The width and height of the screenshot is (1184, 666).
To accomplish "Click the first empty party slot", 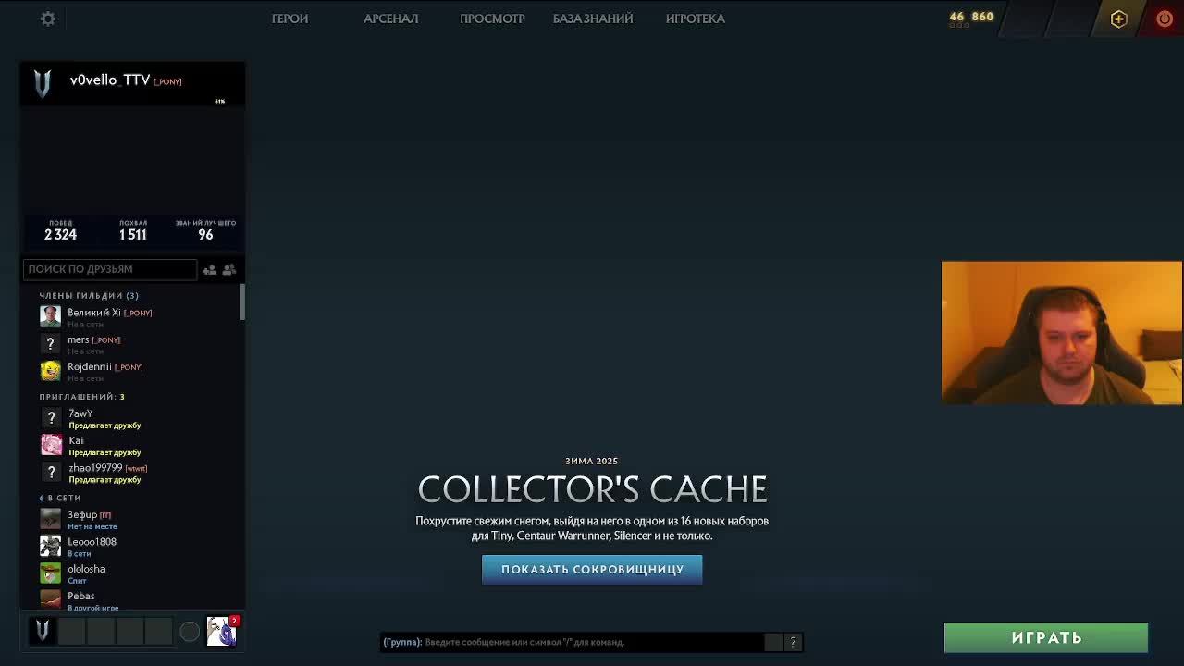I will [71, 631].
